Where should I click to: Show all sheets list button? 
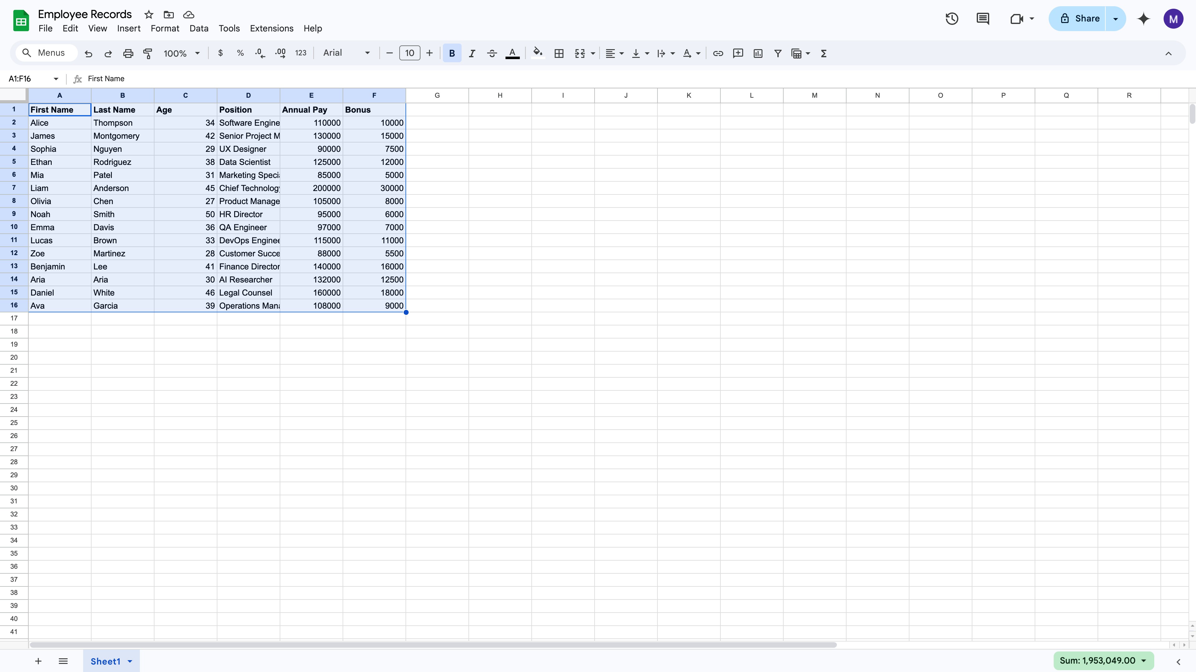63,661
